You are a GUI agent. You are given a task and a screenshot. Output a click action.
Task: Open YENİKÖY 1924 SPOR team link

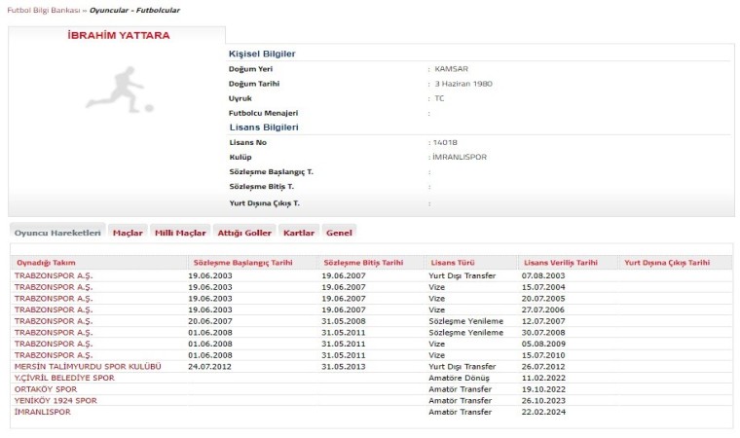[x=55, y=400]
